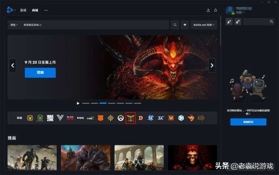Select the Crash Bandicoot game icon
This screenshot has height=175, width=279.
click(x=191, y=118)
